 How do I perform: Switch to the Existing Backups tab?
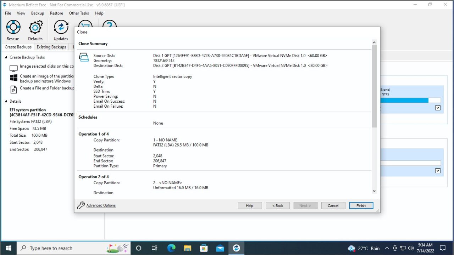coord(51,47)
